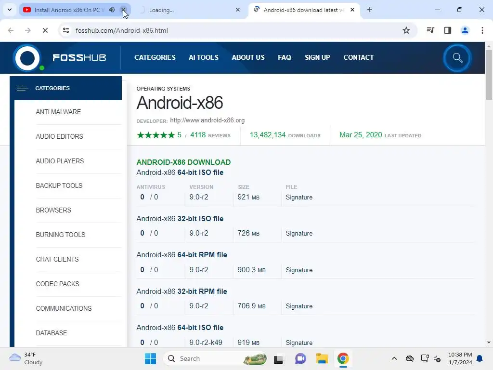Go back to the previous page

[x=11, y=30]
